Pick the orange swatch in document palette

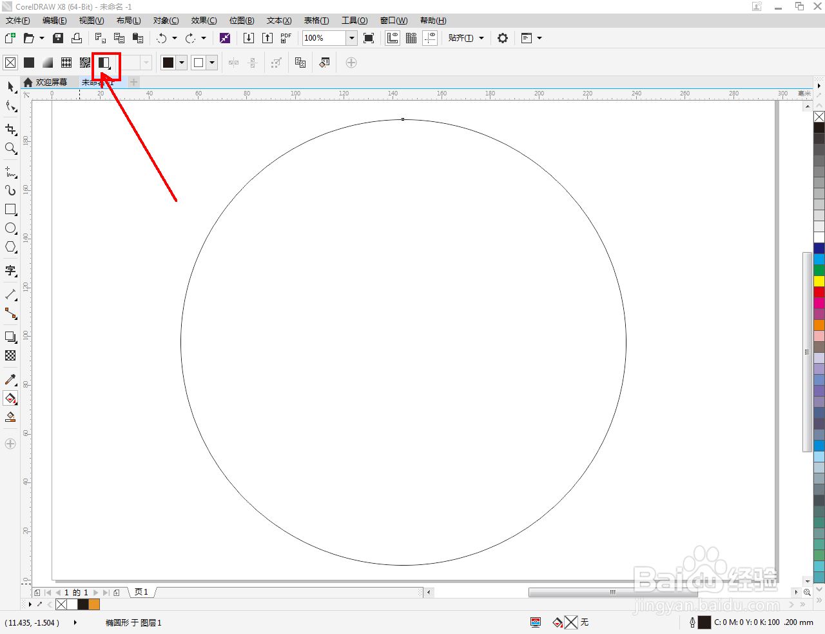(94, 604)
